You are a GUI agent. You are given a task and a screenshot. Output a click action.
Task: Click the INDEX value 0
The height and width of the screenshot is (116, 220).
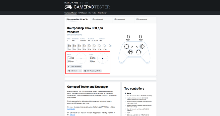68,40
